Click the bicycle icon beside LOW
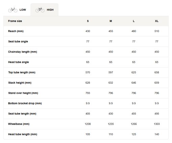This screenshot has width=172, height=143. pos(13,10)
